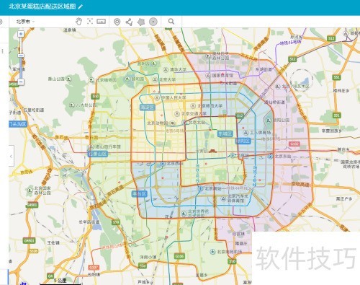Viewport: 360px width, 285px height.
Task: Click the 朝阳区 district label
Action: pyautogui.click(x=243, y=141)
